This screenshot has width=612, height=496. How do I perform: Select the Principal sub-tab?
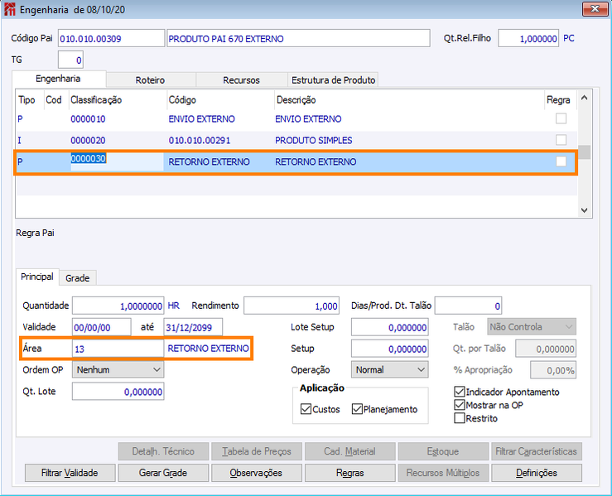37,277
